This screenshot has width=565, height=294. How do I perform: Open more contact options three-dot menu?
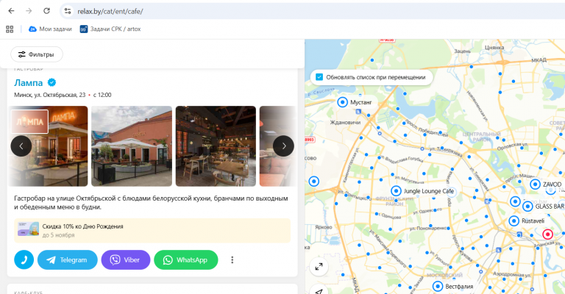(232, 259)
